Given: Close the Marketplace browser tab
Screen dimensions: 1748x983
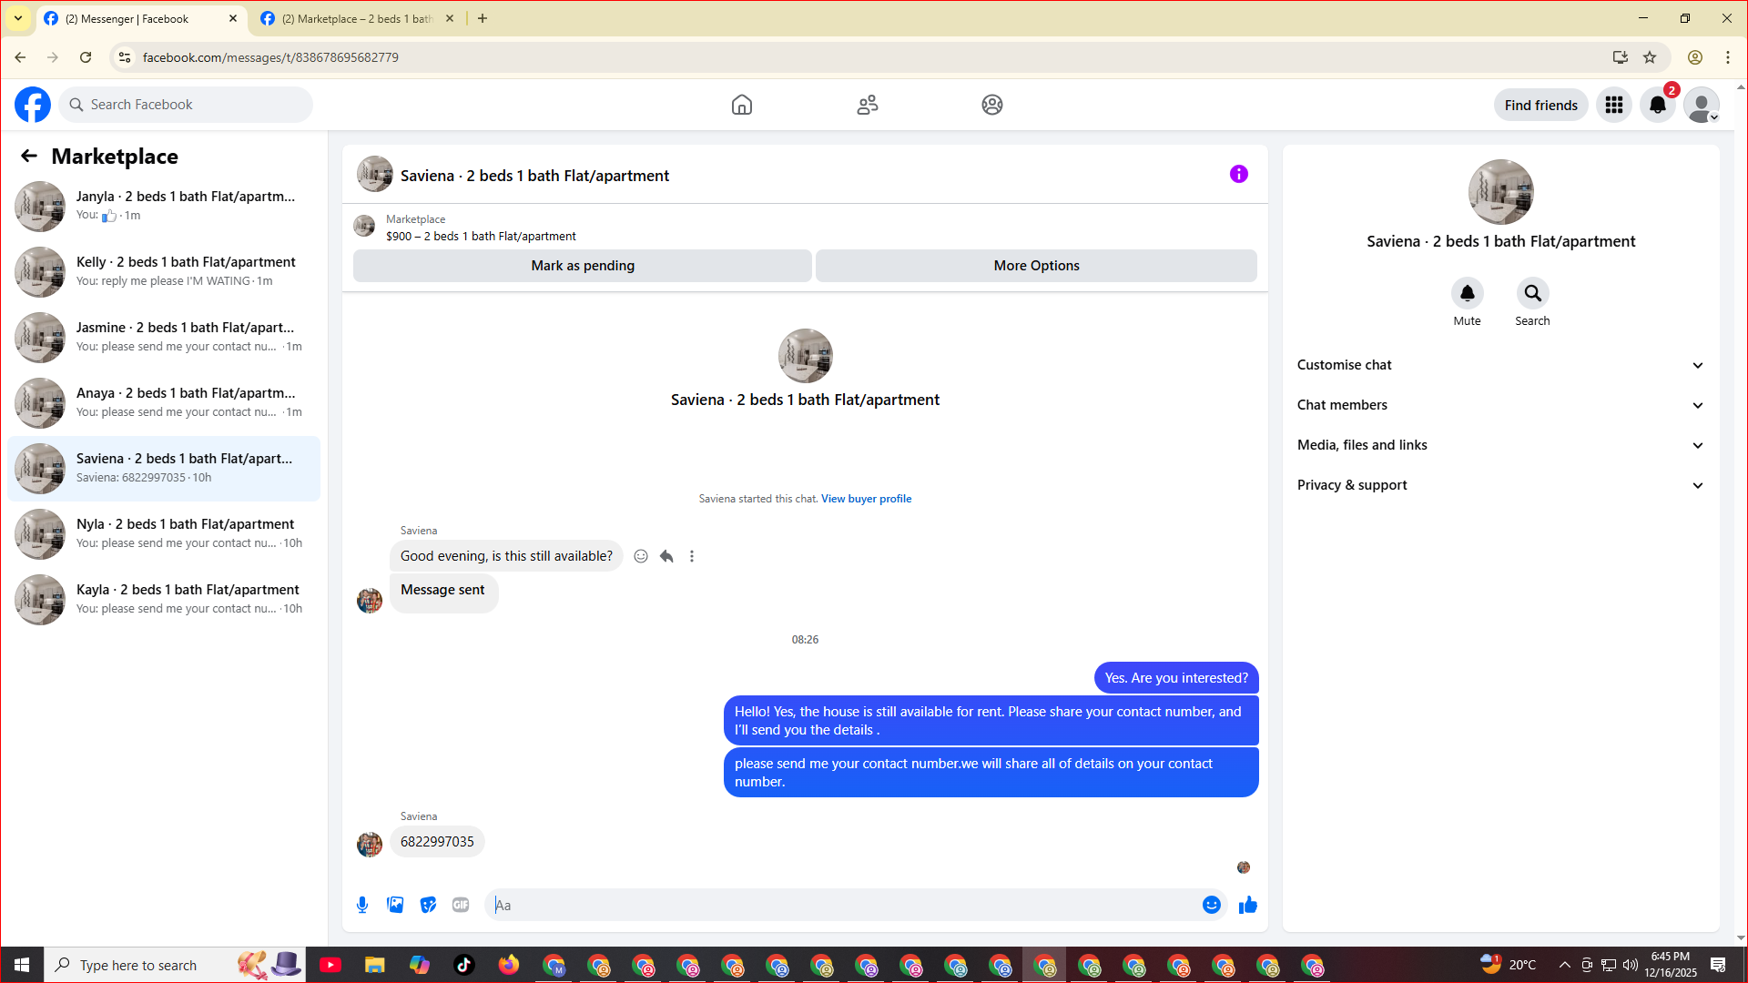Looking at the screenshot, I should (450, 18).
